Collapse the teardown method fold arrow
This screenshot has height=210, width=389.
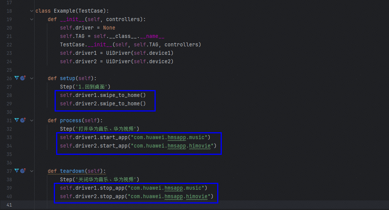pos(32,171)
